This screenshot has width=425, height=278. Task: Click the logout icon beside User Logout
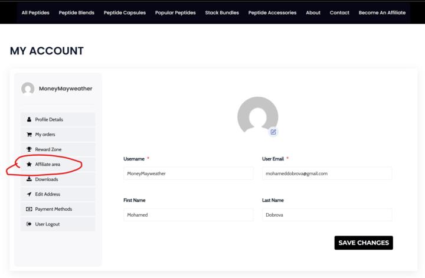pyautogui.click(x=29, y=224)
